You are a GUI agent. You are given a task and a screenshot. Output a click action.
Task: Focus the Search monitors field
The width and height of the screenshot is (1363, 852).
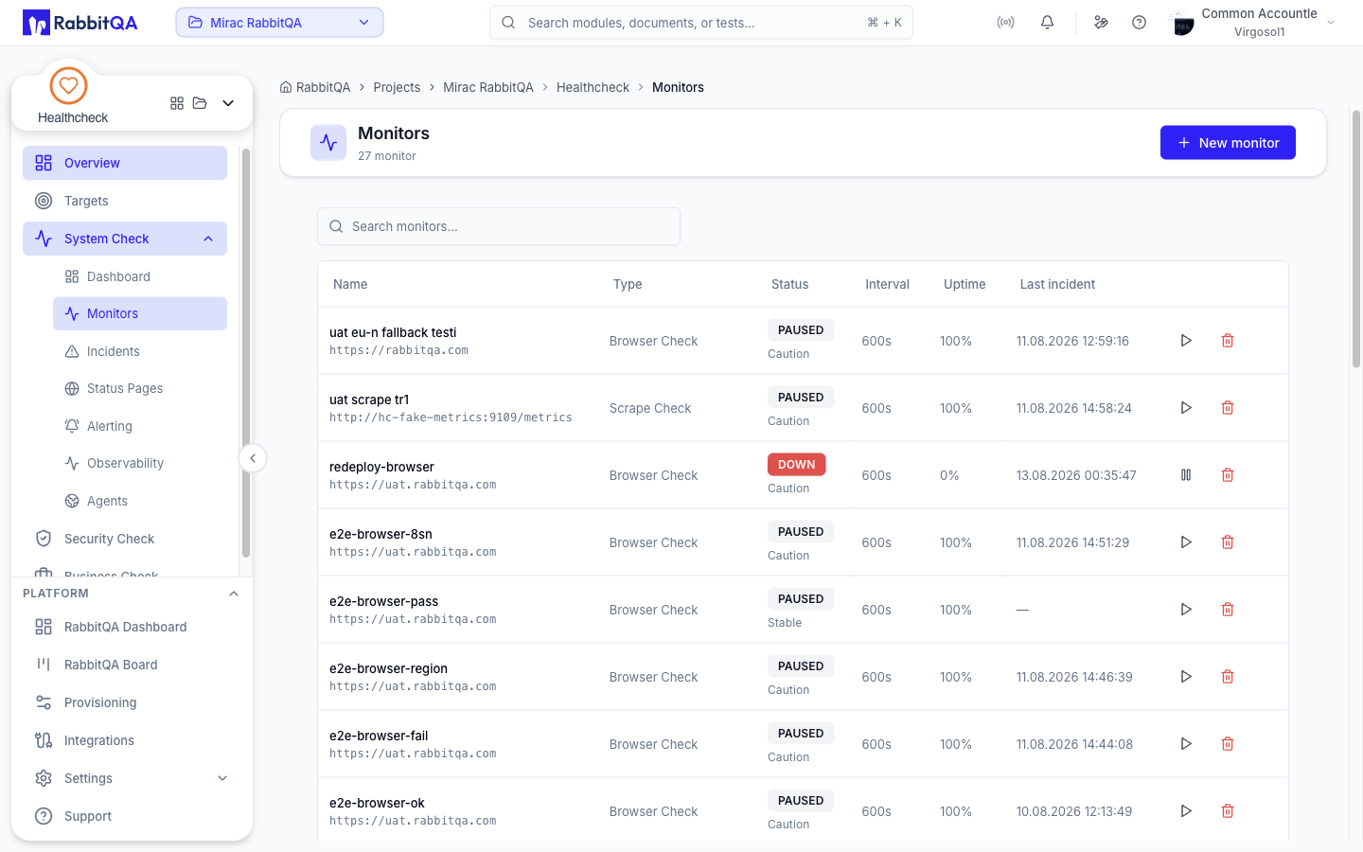[x=499, y=226]
